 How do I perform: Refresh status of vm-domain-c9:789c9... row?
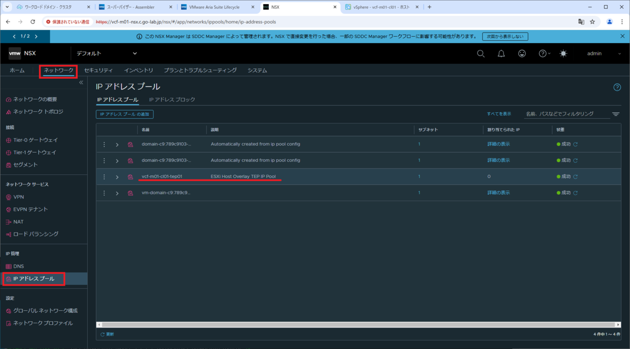point(575,193)
